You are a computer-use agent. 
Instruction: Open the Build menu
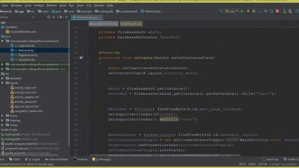click(x=63, y=6)
